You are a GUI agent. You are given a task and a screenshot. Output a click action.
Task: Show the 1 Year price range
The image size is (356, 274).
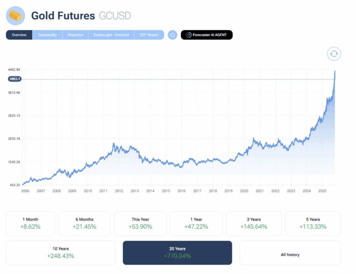click(x=196, y=223)
